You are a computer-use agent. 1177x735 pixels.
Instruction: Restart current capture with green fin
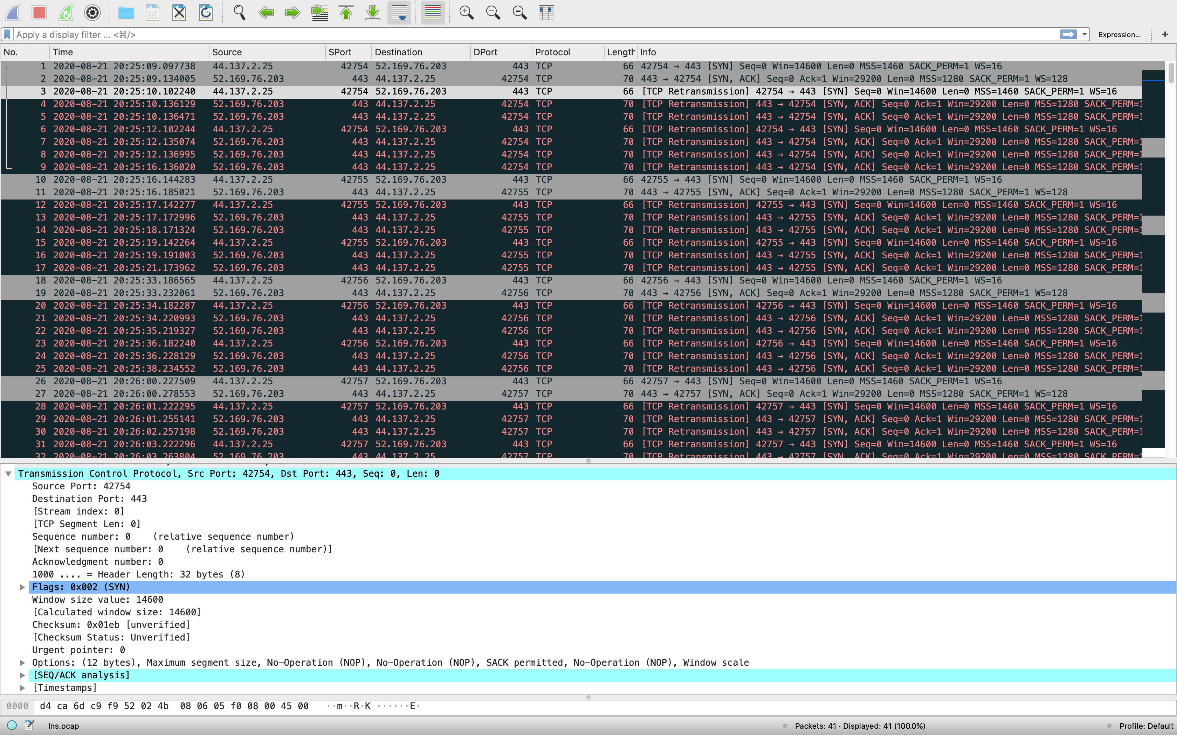[66, 13]
